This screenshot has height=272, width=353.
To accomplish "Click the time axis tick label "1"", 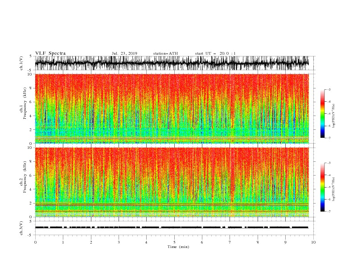I will [x=63, y=242].
